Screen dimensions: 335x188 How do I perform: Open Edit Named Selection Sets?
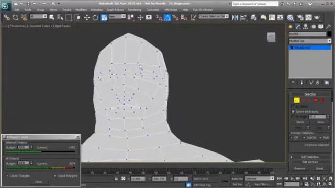(193, 17)
